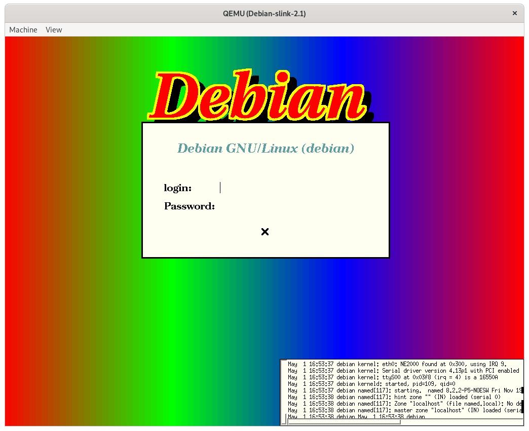Viewport: 529px width, 431px height.
Task: Click the QEMU title bar text
Action: (264, 13)
